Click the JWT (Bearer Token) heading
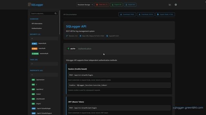 click(x=76, y=102)
